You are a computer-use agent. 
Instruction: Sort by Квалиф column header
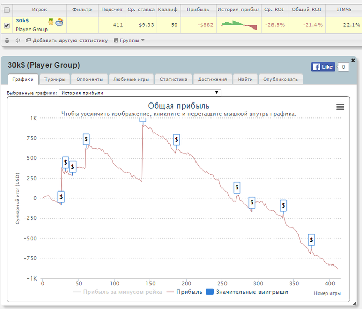coord(168,10)
